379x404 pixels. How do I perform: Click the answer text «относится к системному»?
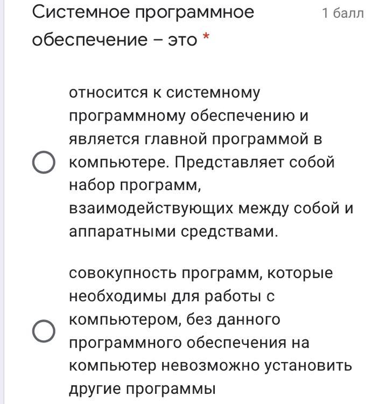(165, 93)
